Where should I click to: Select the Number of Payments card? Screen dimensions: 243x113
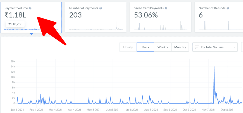pyautogui.click(x=96, y=17)
